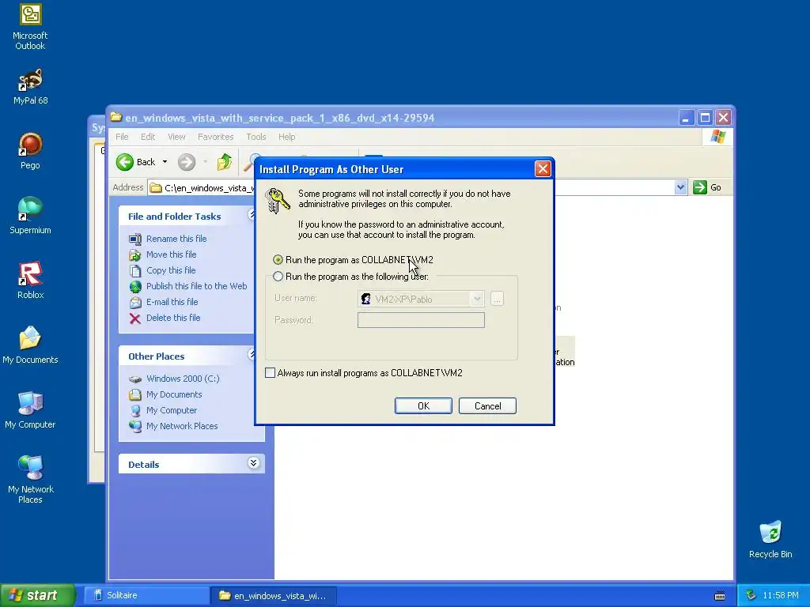Click the Rename this file icon
Screen dimensions: 810x607
pyautogui.click(x=134, y=239)
